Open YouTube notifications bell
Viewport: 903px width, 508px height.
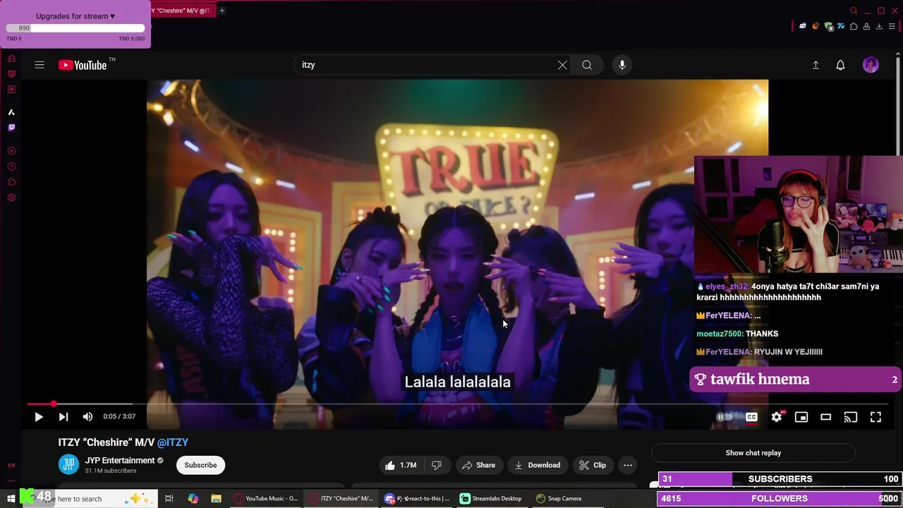(x=840, y=65)
